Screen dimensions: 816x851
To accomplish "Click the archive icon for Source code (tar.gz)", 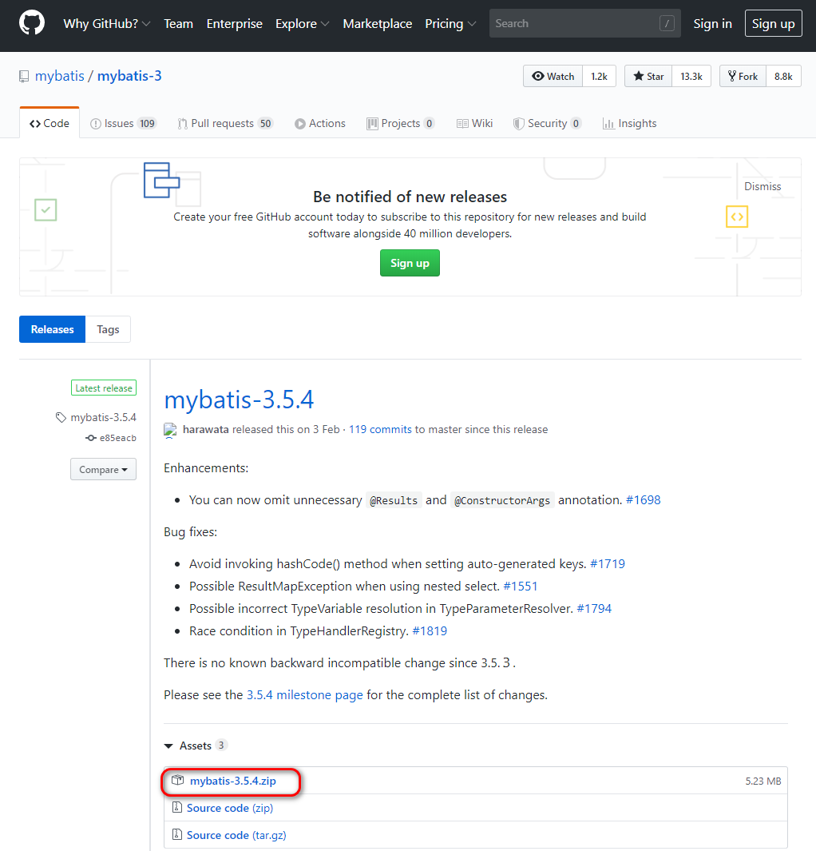I will [x=176, y=835].
